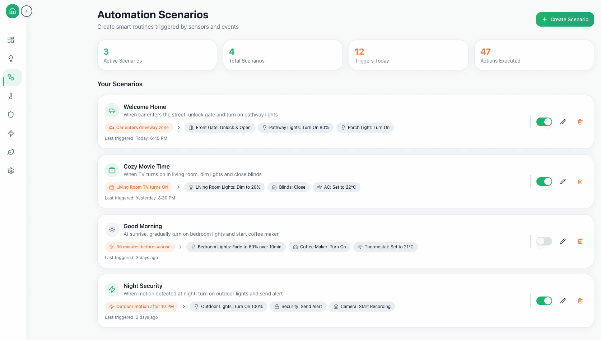Click the Create Scenario button
This screenshot has width=601, height=340.
[x=565, y=19]
